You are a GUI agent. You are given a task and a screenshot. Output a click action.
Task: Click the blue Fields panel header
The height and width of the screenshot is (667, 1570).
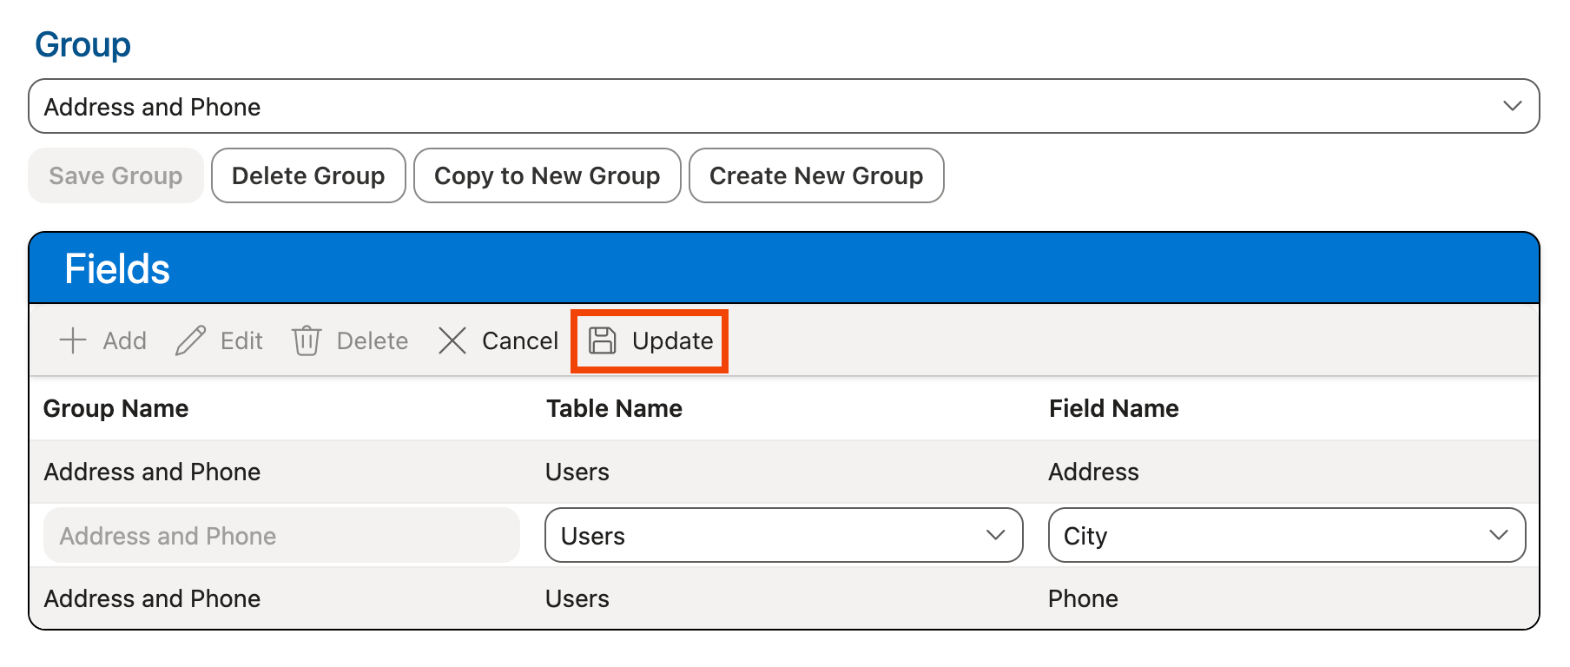click(783, 268)
